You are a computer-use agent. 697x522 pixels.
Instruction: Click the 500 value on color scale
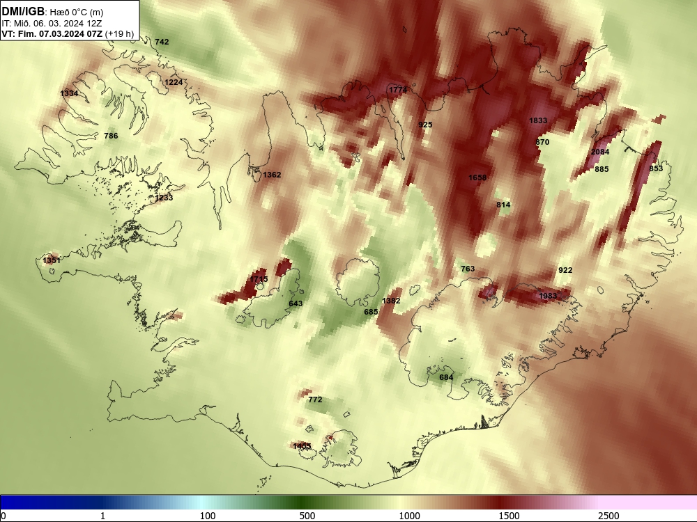pyautogui.click(x=307, y=515)
